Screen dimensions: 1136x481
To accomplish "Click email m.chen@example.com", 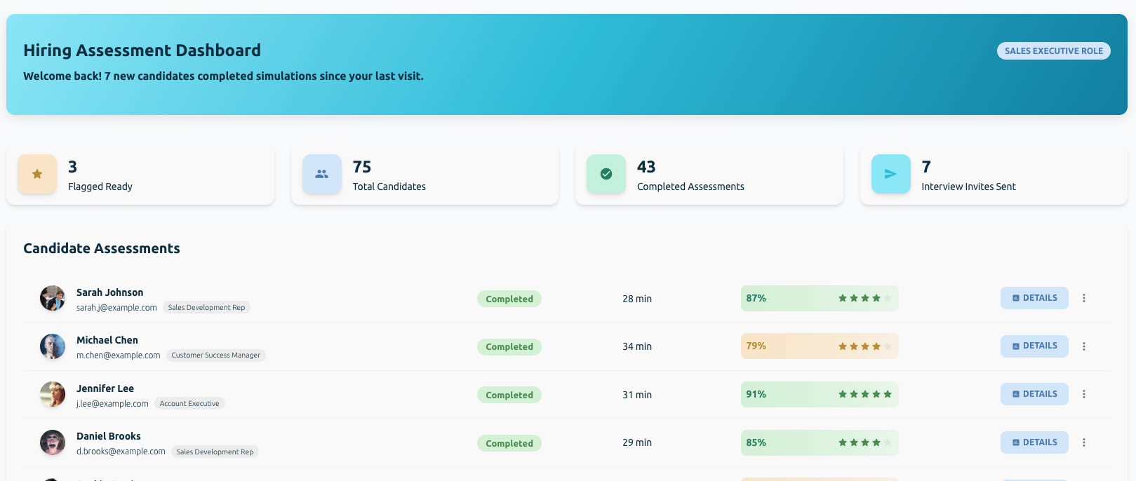I will click(x=119, y=355).
